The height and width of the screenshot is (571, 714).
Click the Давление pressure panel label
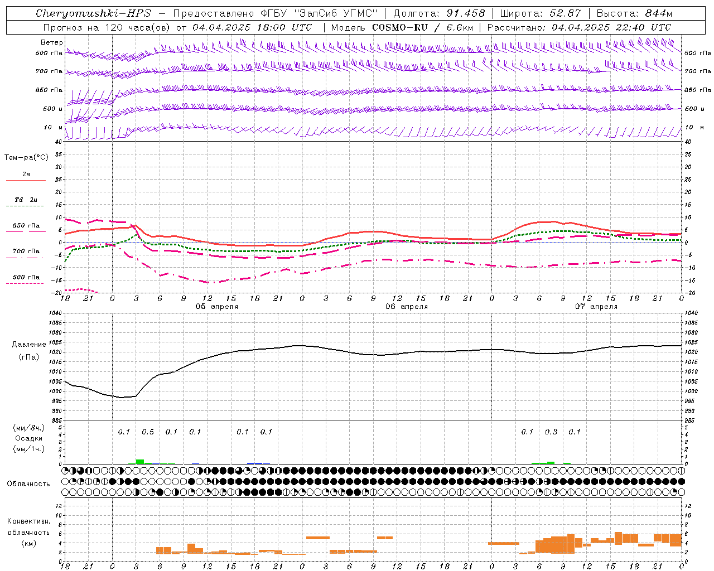pos(29,345)
